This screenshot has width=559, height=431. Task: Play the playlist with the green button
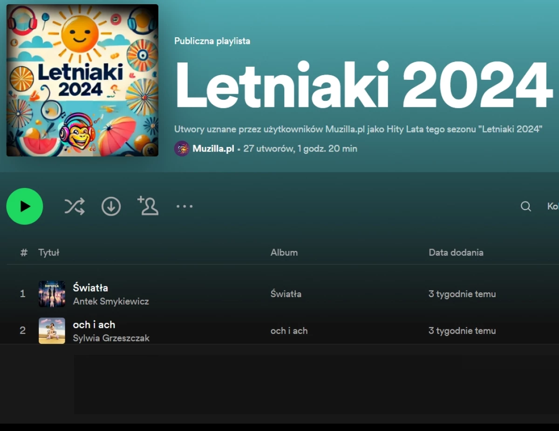point(25,206)
